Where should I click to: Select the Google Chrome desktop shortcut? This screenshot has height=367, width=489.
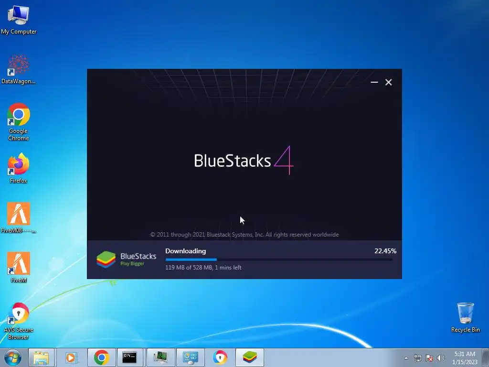pos(19,122)
